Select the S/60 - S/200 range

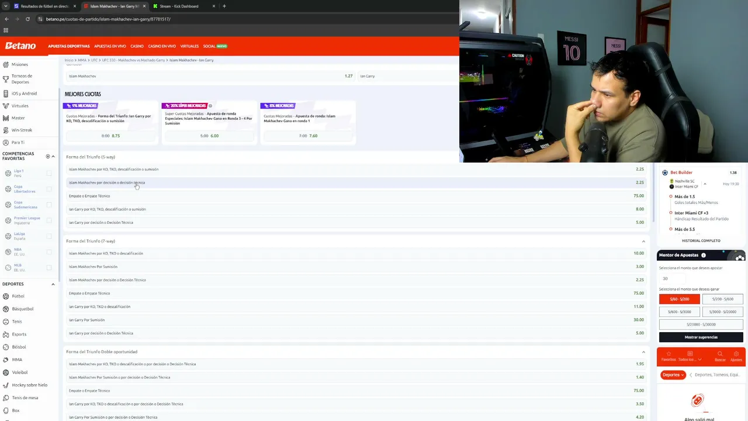point(680,299)
